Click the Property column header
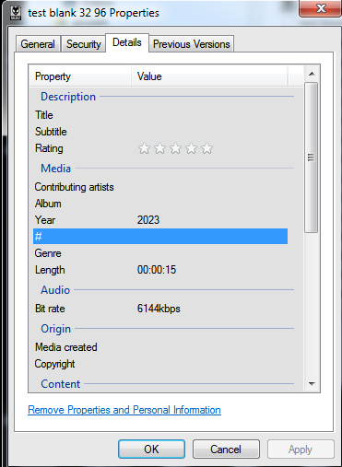The width and height of the screenshot is (342, 467). pyautogui.click(x=80, y=76)
